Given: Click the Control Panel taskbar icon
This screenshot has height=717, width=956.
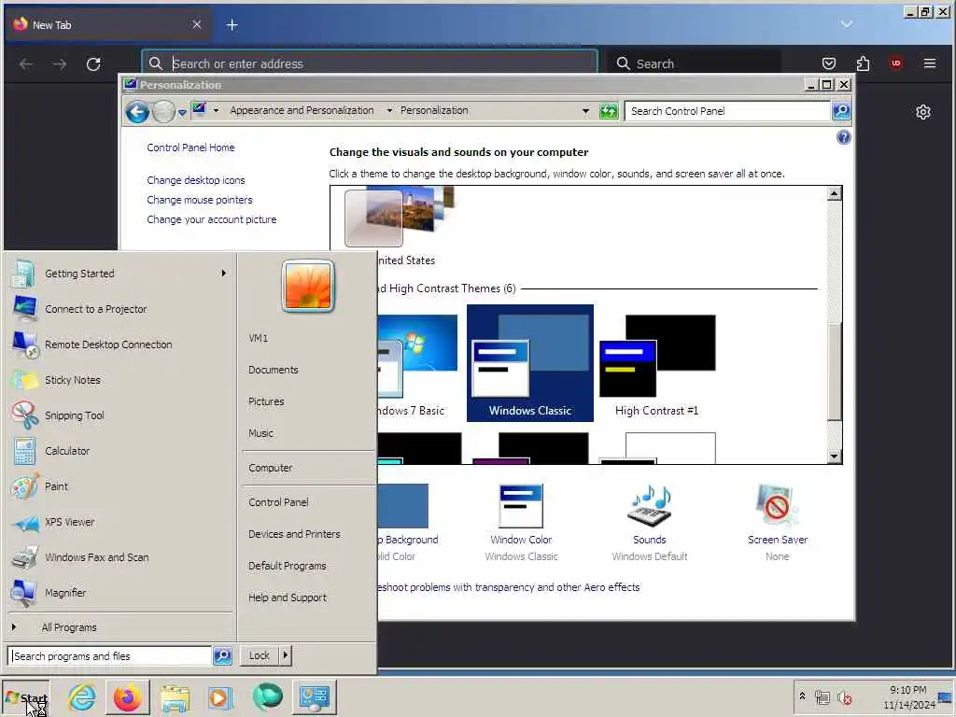Looking at the screenshot, I should coord(314,696).
